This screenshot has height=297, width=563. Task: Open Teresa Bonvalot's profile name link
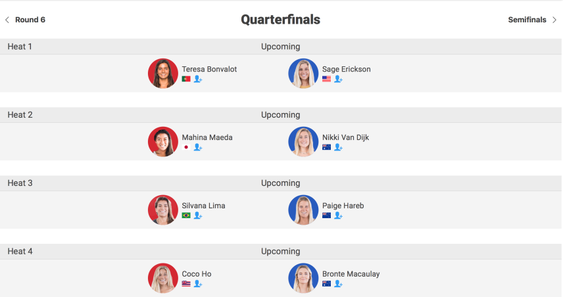[x=209, y=69]
